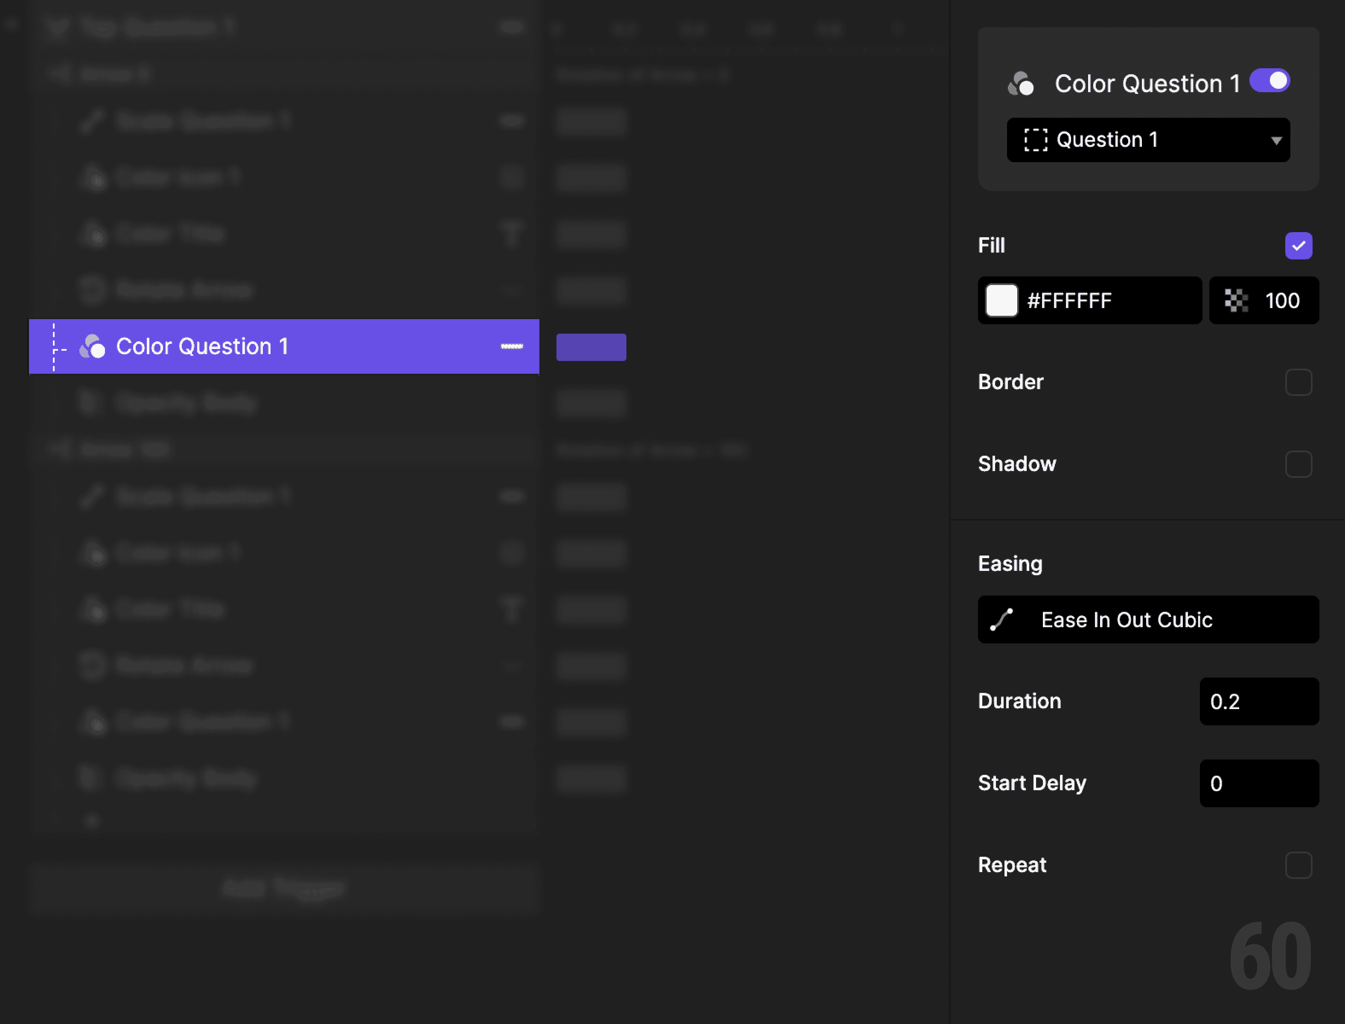1345x1024 pixels.
Task: Click the Duration value field showing 0.2
Action: [x=1258, y=701]
